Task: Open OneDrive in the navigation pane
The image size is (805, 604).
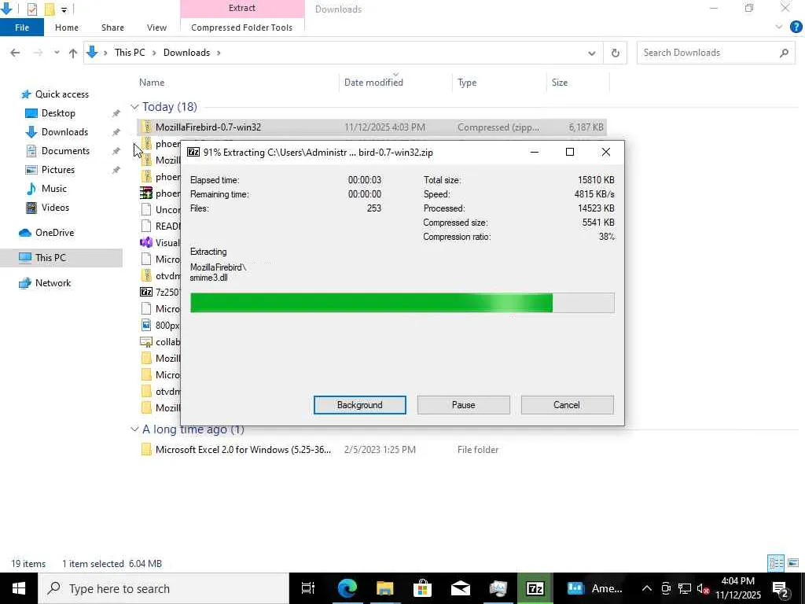Action: coord(54,233)
